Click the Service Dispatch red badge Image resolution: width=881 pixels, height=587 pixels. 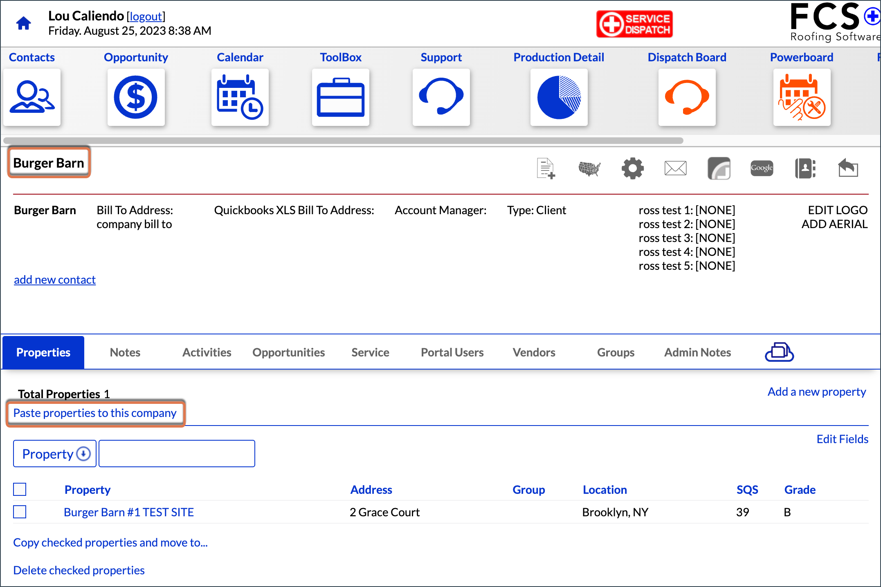click(x=634, y=24)
